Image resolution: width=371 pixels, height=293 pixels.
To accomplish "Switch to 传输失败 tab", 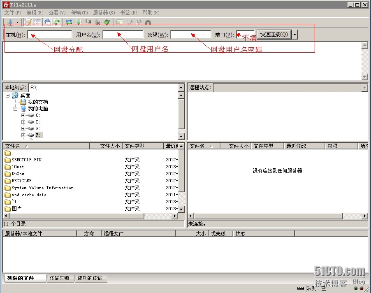I will coord(60,278).
